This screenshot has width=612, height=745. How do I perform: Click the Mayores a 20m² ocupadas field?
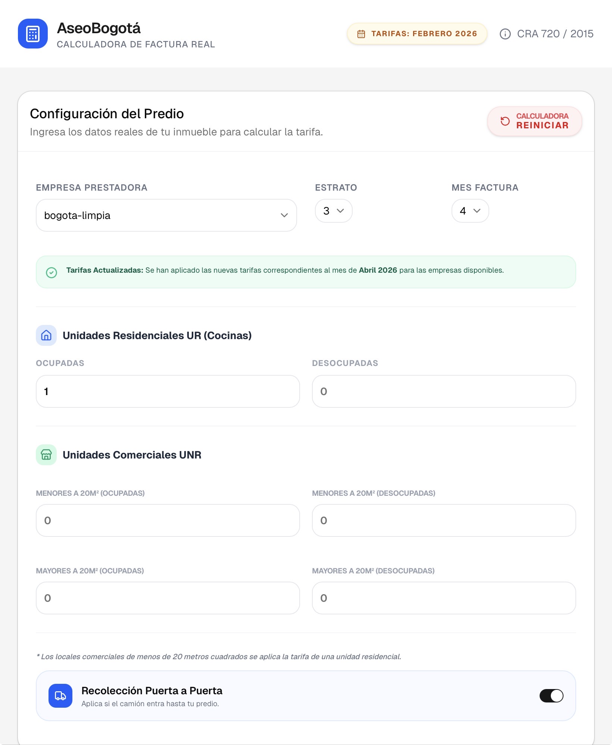pyautogui.click(x=167, y=598)
